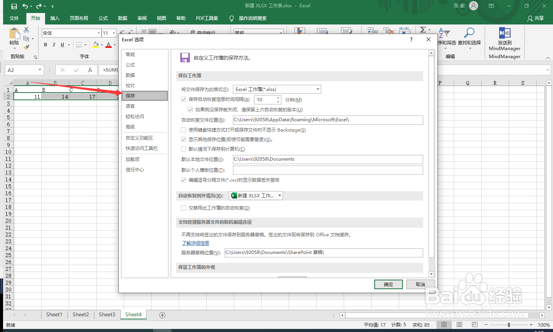Open the File tab
This screenshot has width=553, height=332.
click(x=14, y=18)
